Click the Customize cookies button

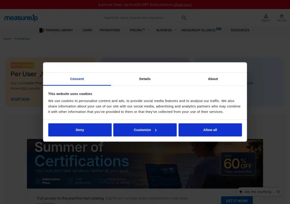click(x=145, y=130)
